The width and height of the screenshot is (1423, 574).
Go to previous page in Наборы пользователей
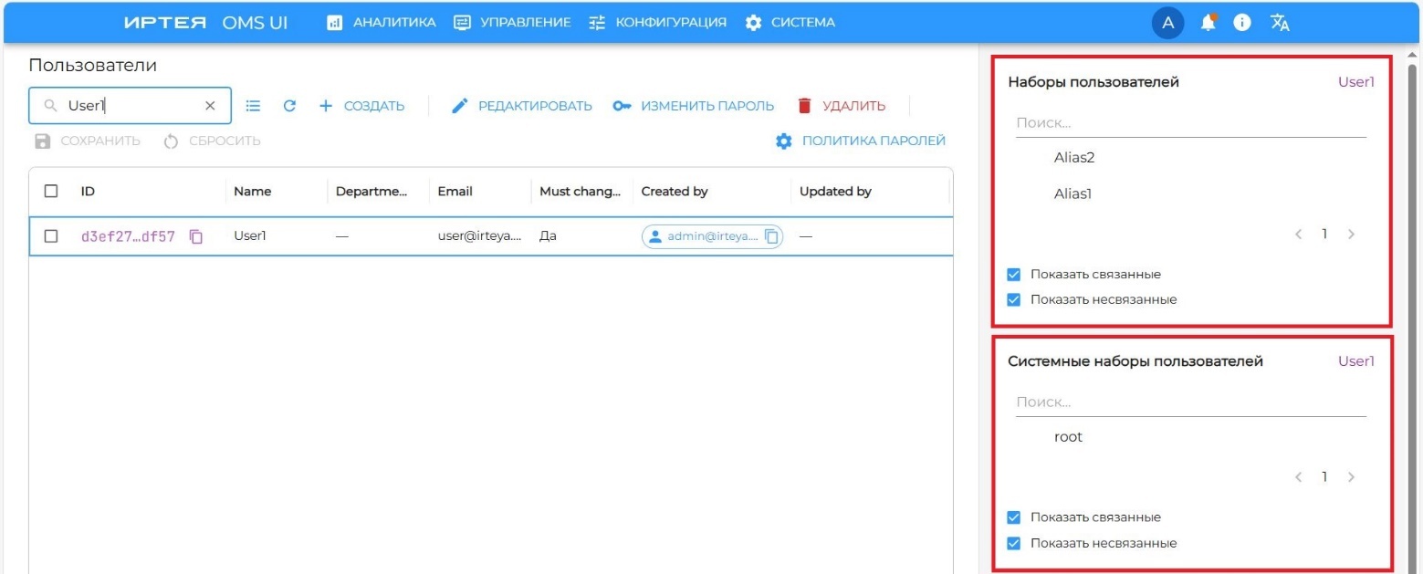[x=1298, y=235]
